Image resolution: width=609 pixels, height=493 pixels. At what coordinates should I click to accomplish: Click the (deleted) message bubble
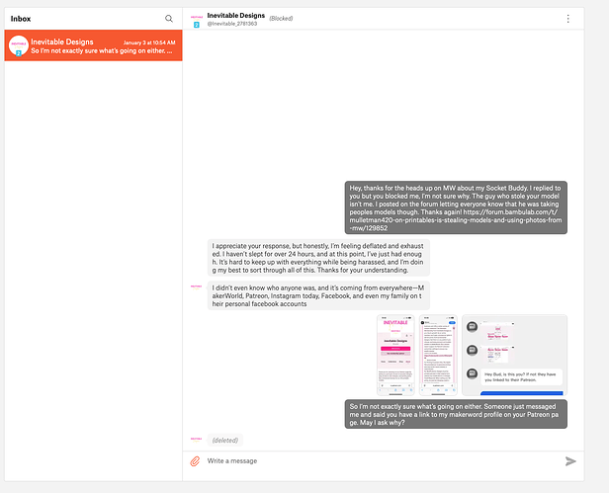click(x=224, y=441)
